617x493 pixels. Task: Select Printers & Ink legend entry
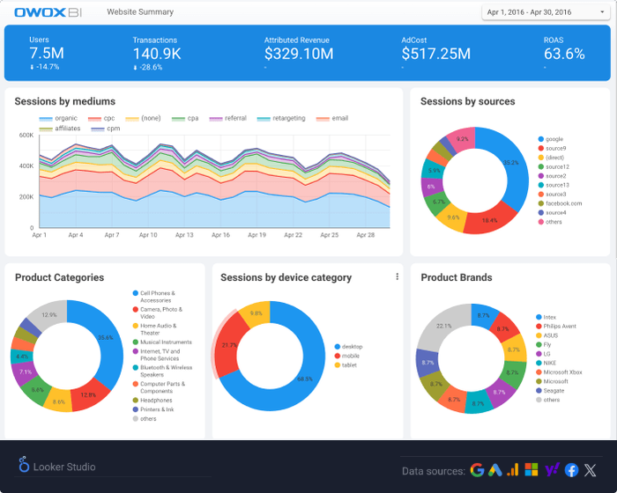click(153, 409)
